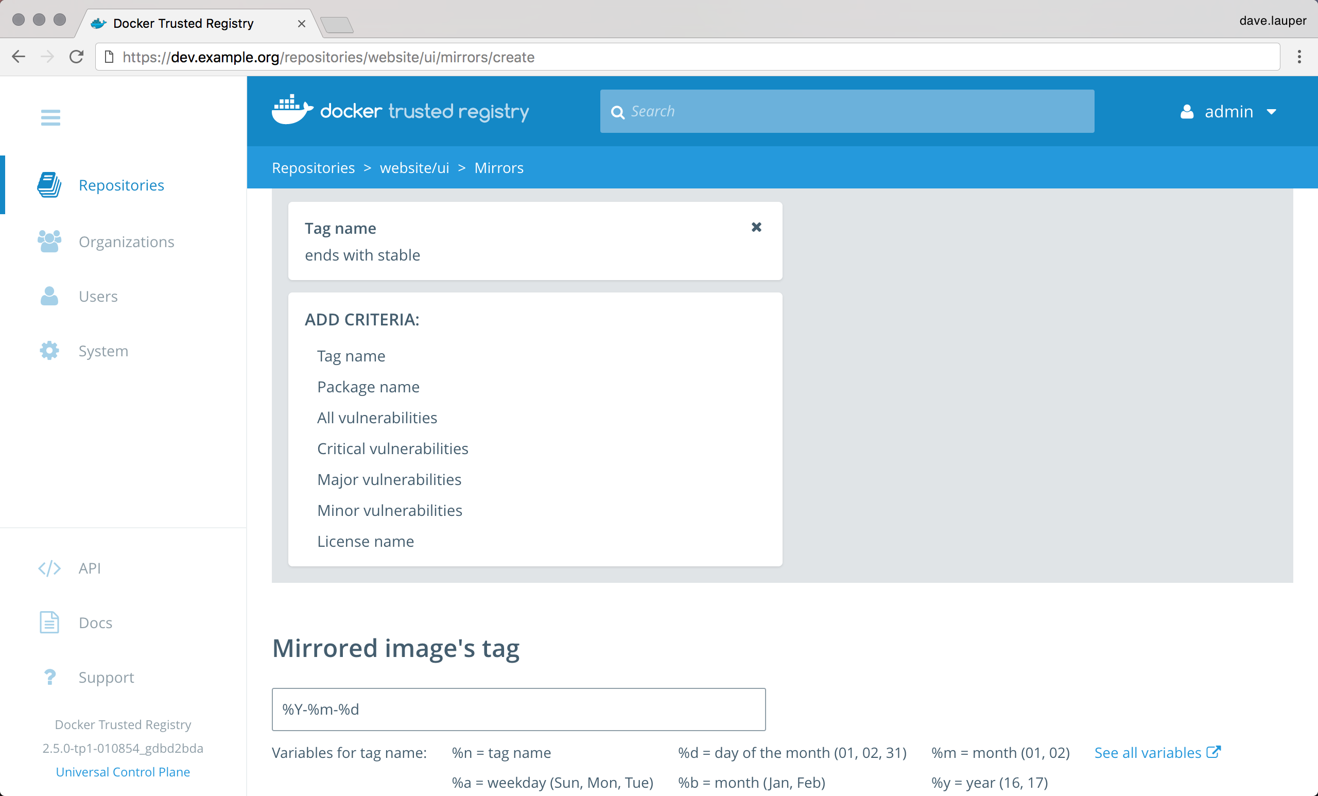The height and width of the screenshot is (796, 1318).
Task: Add Critical vulnerabilities criteria
Action: point(392,448)
